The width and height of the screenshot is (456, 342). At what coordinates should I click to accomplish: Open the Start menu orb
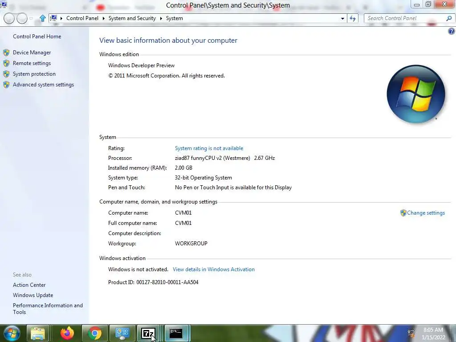click(12, 333)
